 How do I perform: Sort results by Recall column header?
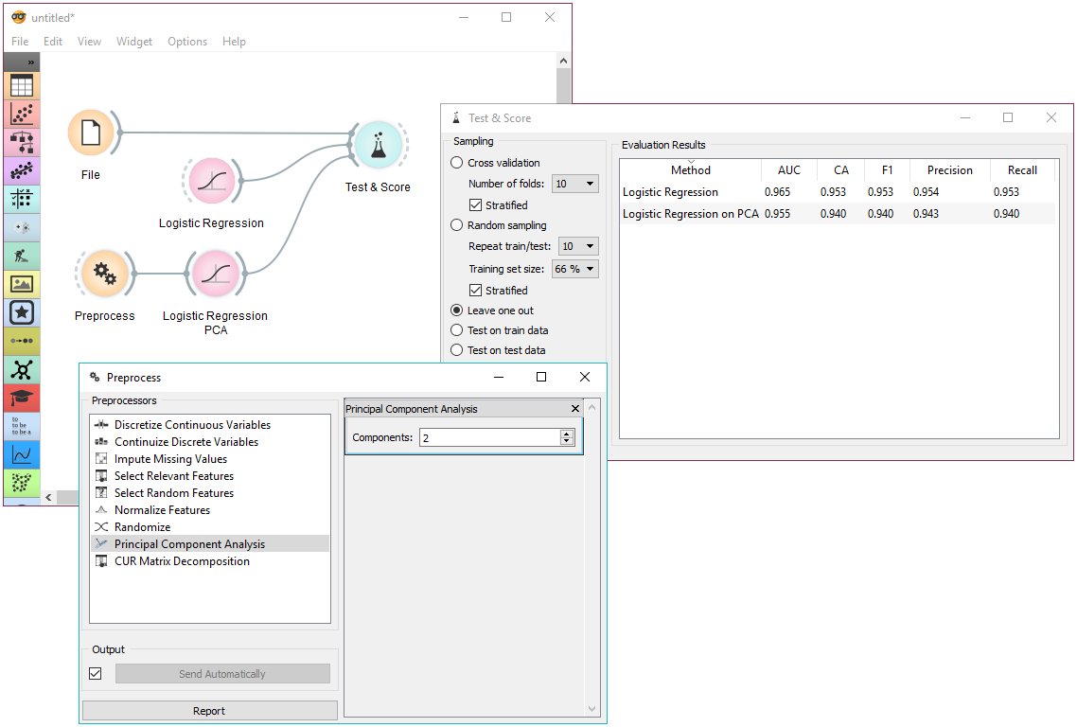click(x=1022, y=170)
